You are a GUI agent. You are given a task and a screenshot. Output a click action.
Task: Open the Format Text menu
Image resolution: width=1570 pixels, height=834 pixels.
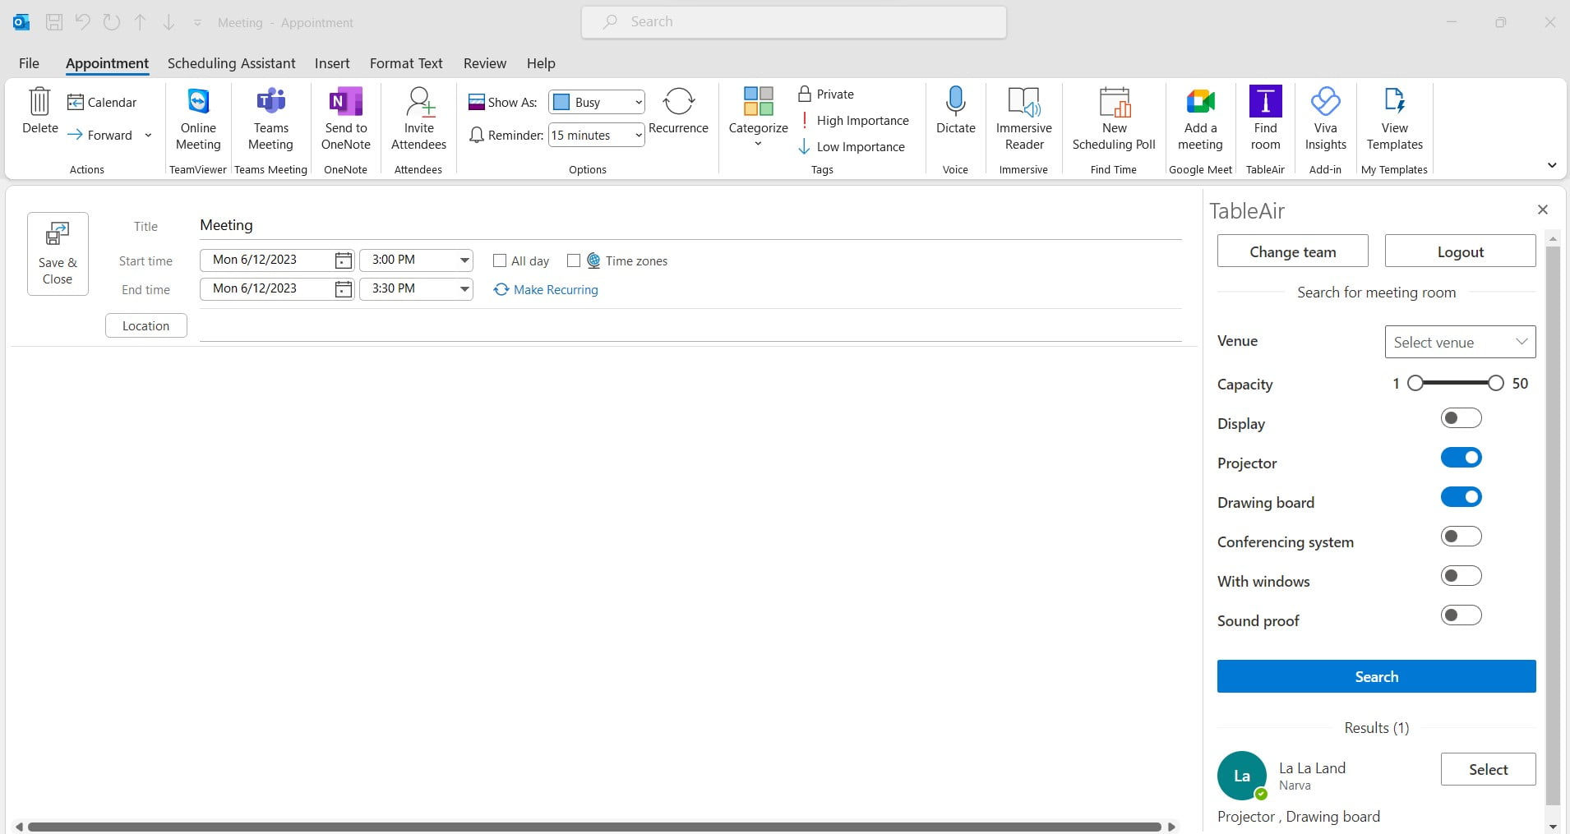click(x=406, y=62)
